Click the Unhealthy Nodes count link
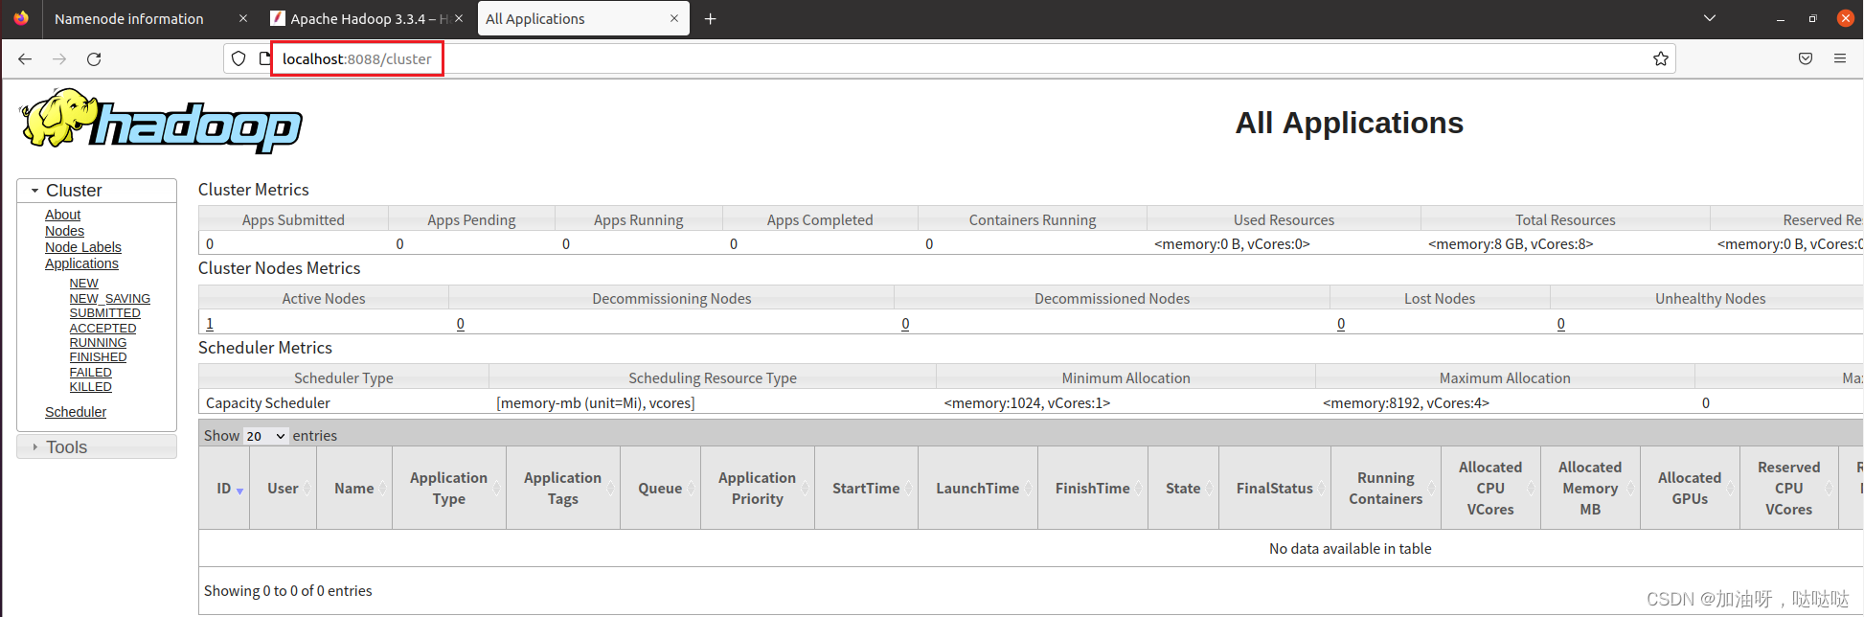The height and width of the screenshot is (617, 1864). coord(1561,324)
